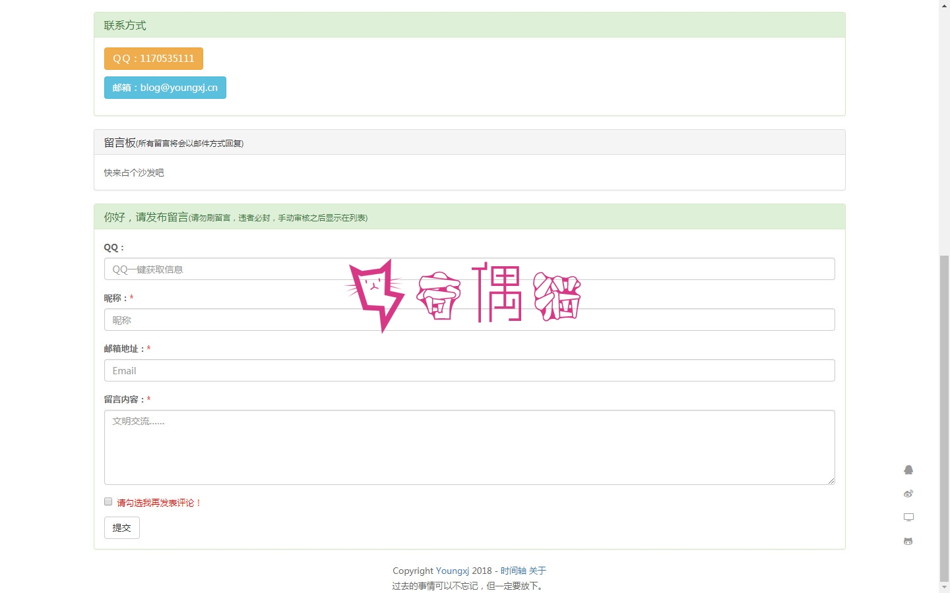
Task: Click the QQ：1170535111 button
Action: coord(154,59)
